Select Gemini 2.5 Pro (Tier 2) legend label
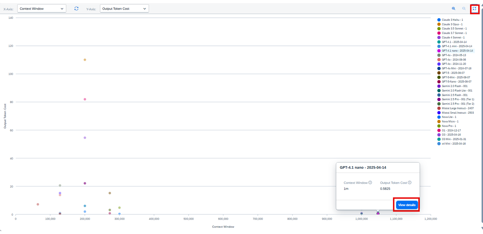 point(458,104)
